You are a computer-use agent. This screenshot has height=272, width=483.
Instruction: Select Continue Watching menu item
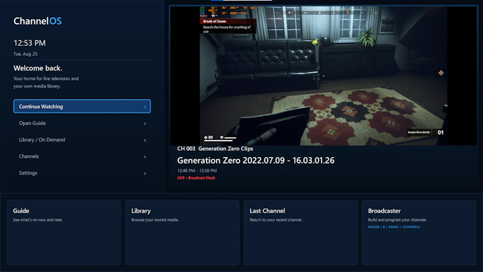coord(82,106)
